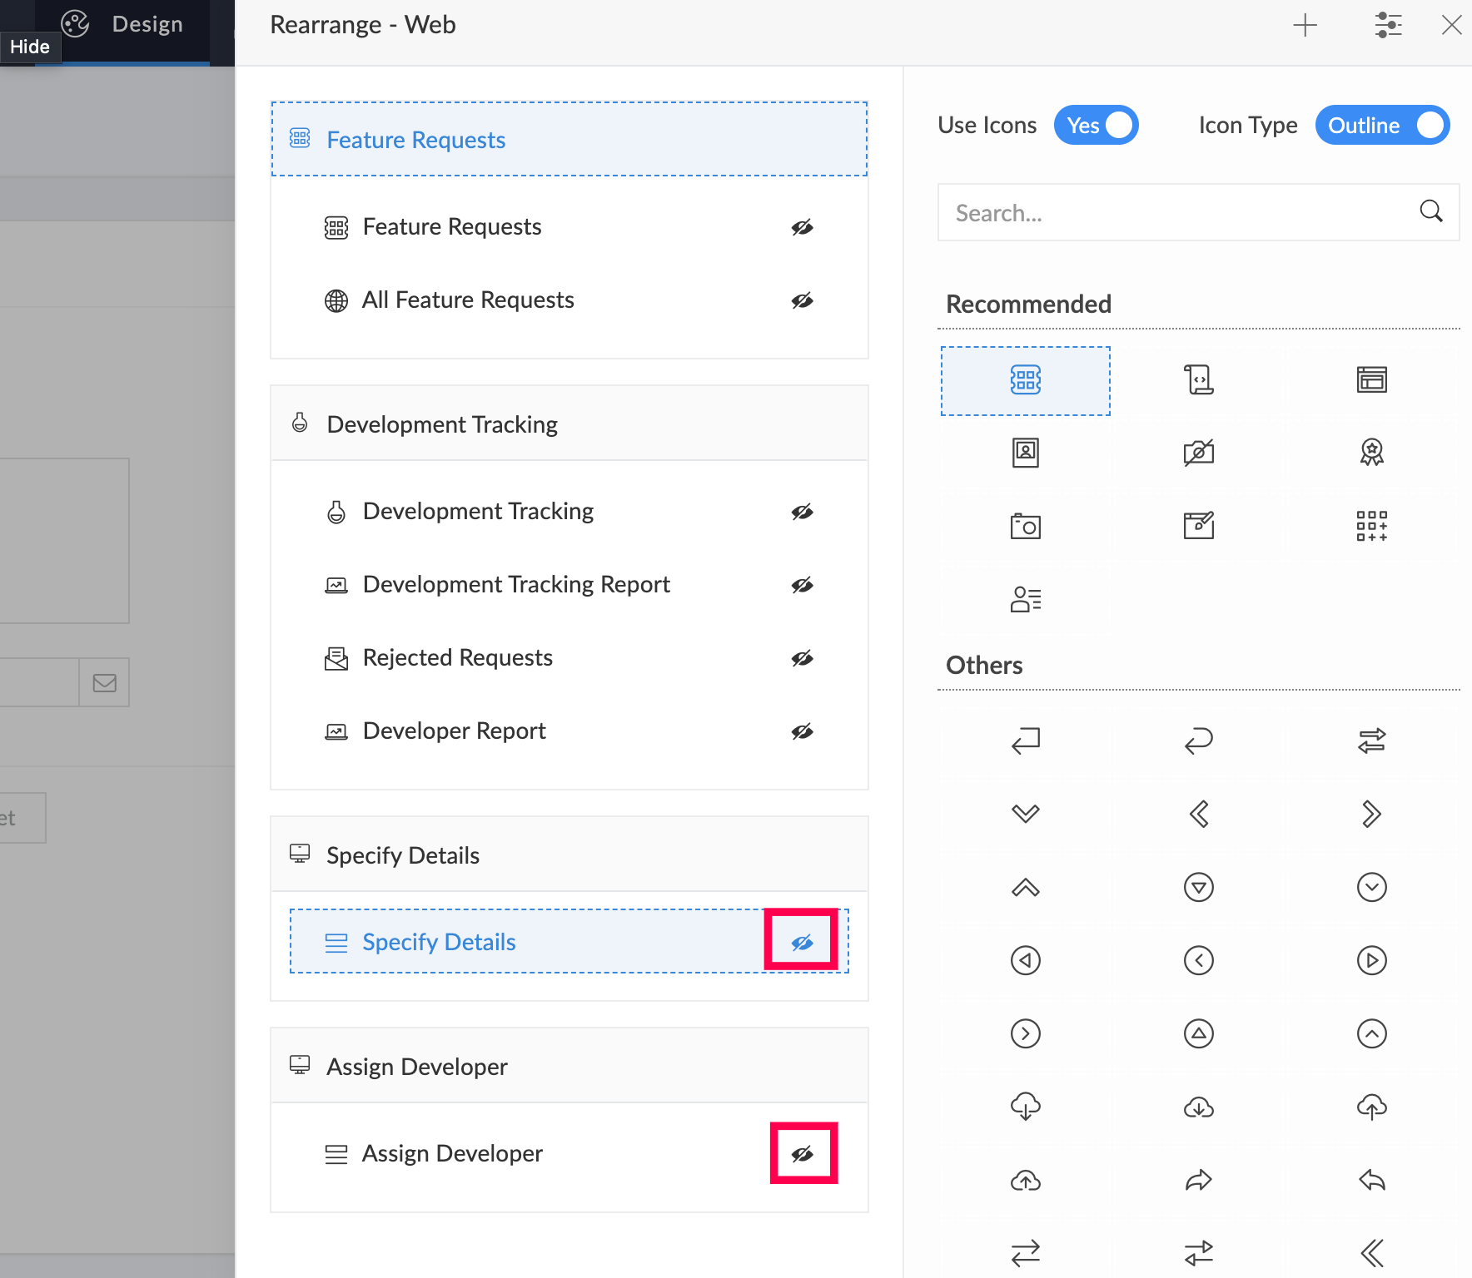The width and height of the screenshot is (1472, 1278).
Task: Select the Assign Developer section header
Action: point(569,1066)
